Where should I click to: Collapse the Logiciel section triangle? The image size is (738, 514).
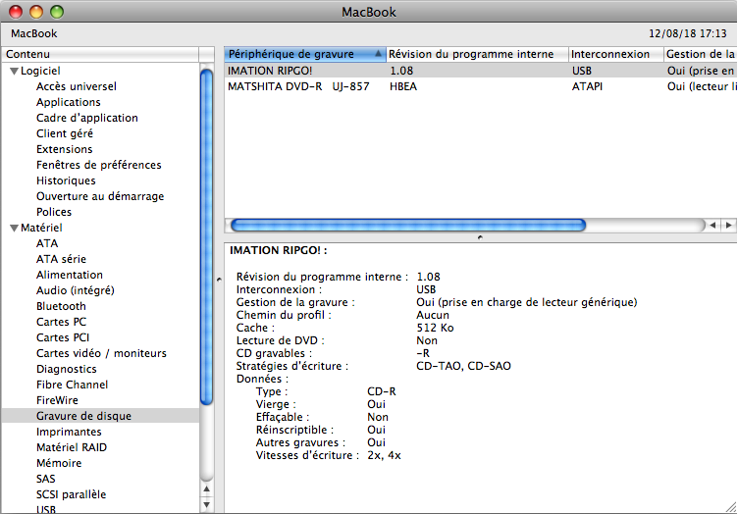pos(14,72)
